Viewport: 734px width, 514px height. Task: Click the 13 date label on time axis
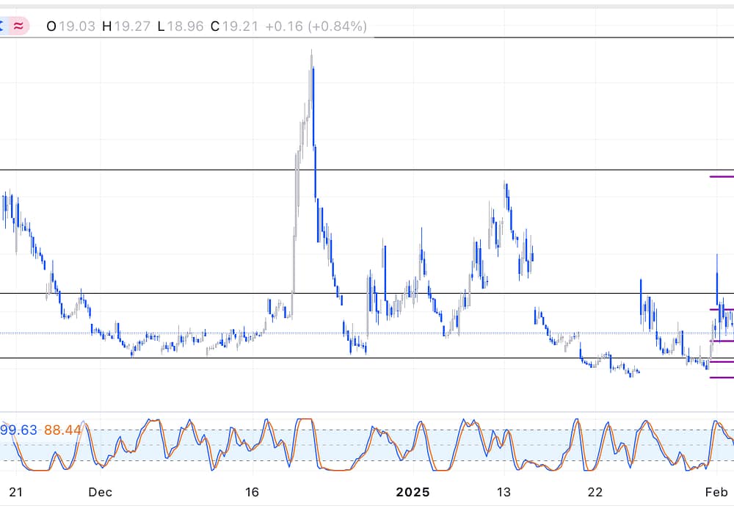pos(504,491)
